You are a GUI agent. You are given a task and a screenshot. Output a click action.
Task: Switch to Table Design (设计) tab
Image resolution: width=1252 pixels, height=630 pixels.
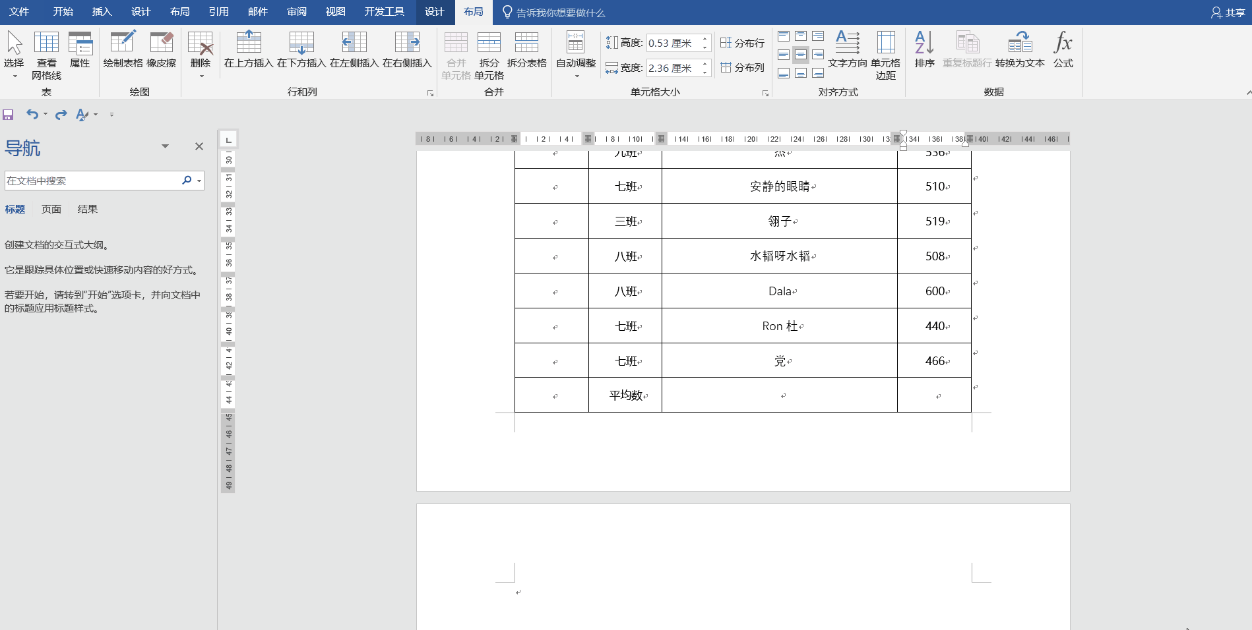[434, 12]
